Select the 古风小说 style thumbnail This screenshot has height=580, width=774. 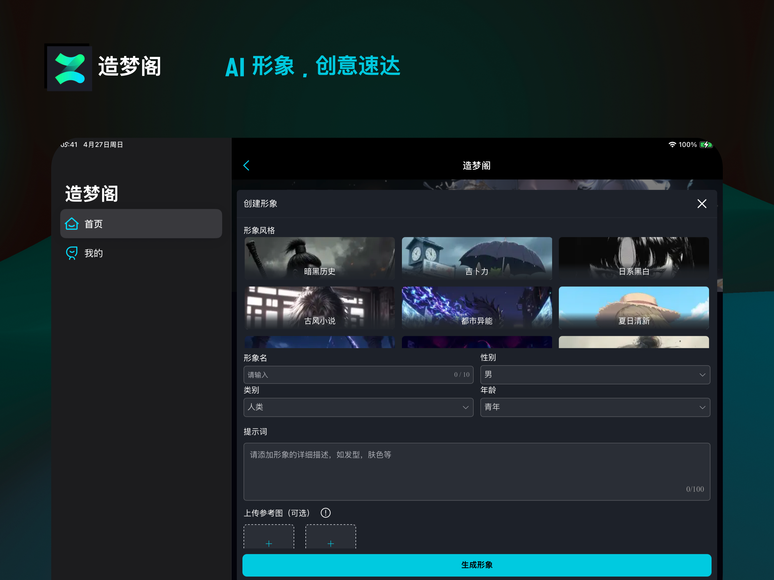(319, 308)
